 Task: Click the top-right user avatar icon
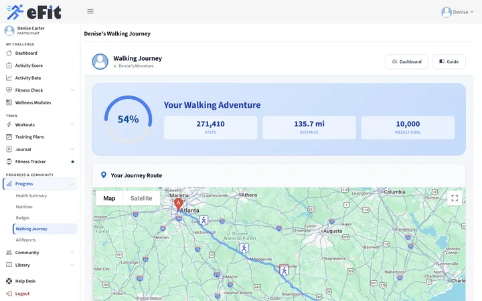[x=447, y=12]
